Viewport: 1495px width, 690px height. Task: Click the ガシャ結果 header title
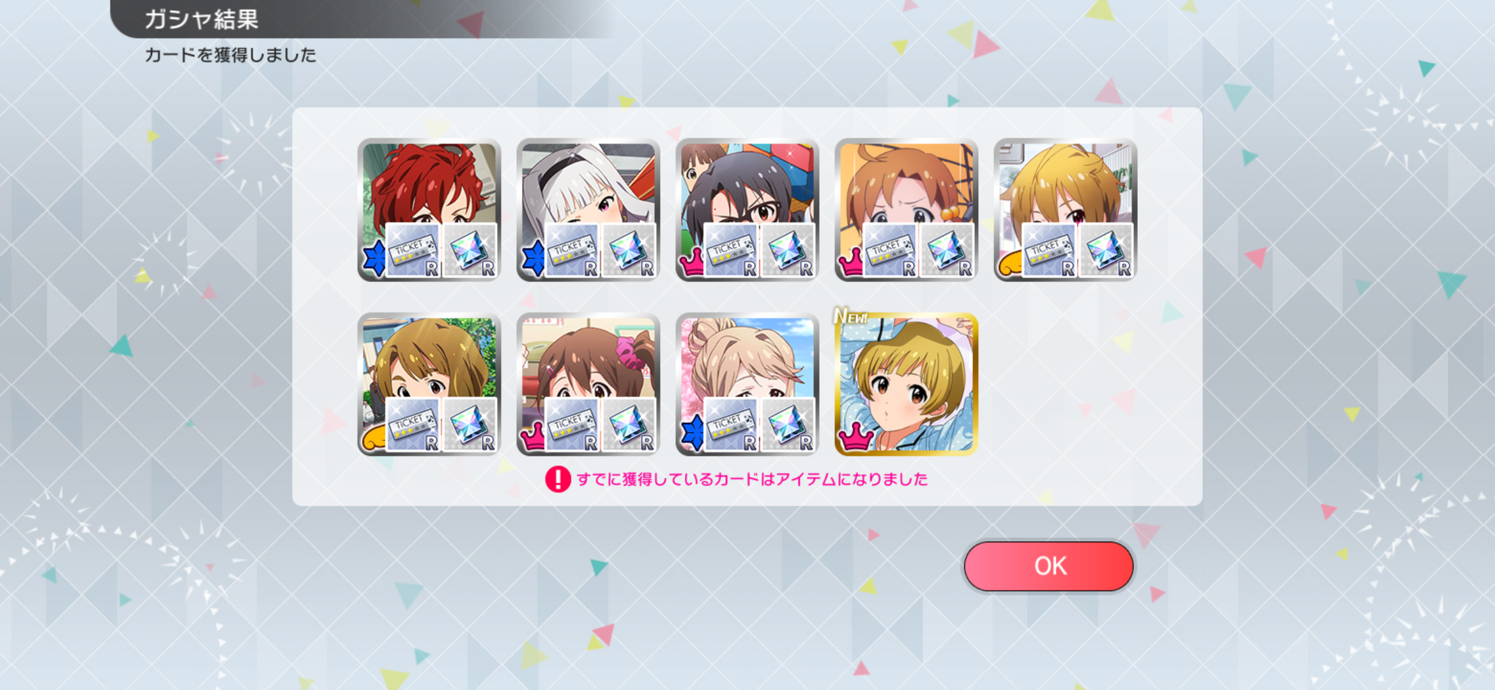coord(201,19)
